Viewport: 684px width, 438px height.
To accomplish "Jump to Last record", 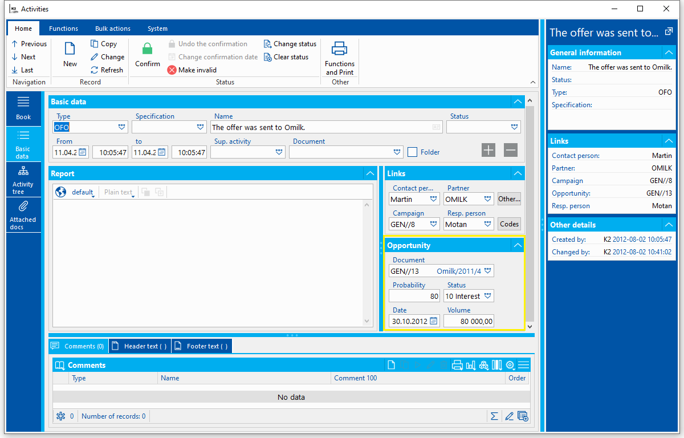I will click(x=22, y=70).
